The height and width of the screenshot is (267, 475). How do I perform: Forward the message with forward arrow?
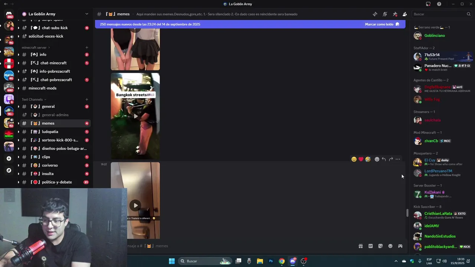coord(391,159)
